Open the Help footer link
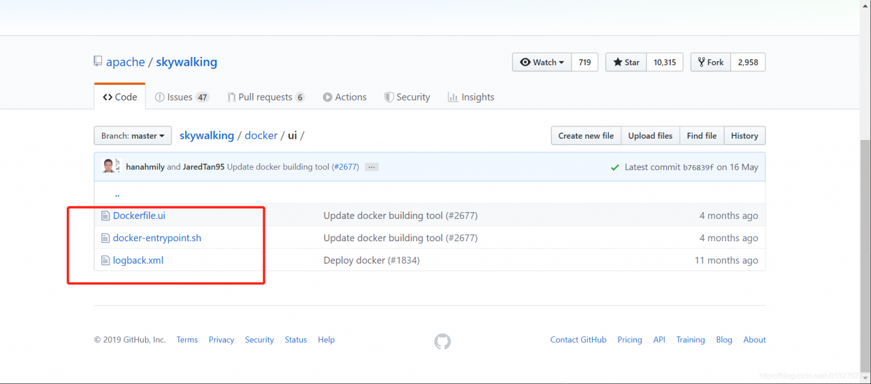 (326, 340)
